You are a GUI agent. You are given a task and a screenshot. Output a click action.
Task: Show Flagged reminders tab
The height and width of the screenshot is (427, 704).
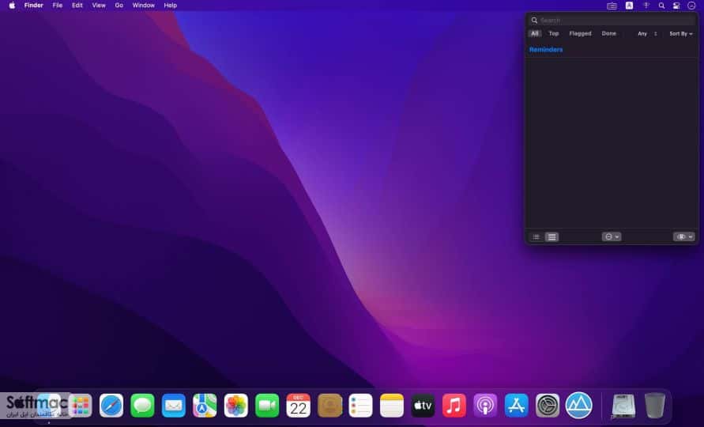pyautogui.click(x=580, y=34)
